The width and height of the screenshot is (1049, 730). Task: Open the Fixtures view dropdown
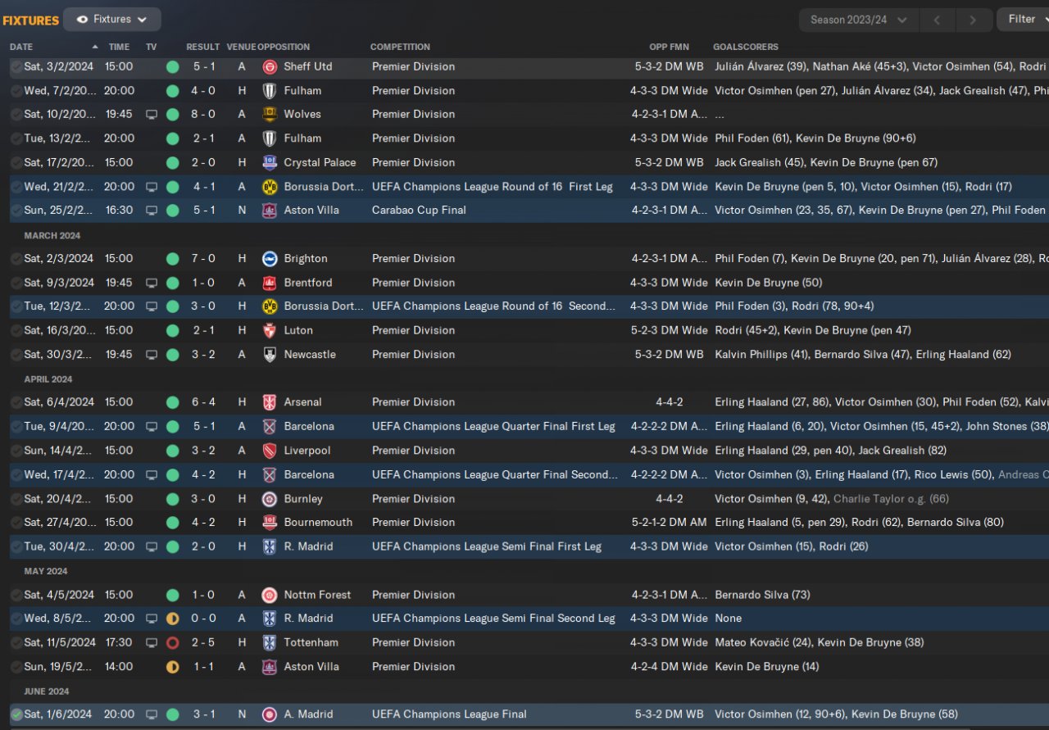pyautogui.click(x=111, y=20)
